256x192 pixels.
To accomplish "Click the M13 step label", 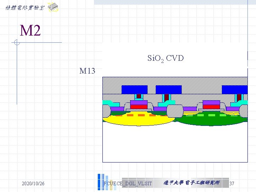I will pos(87,71).
